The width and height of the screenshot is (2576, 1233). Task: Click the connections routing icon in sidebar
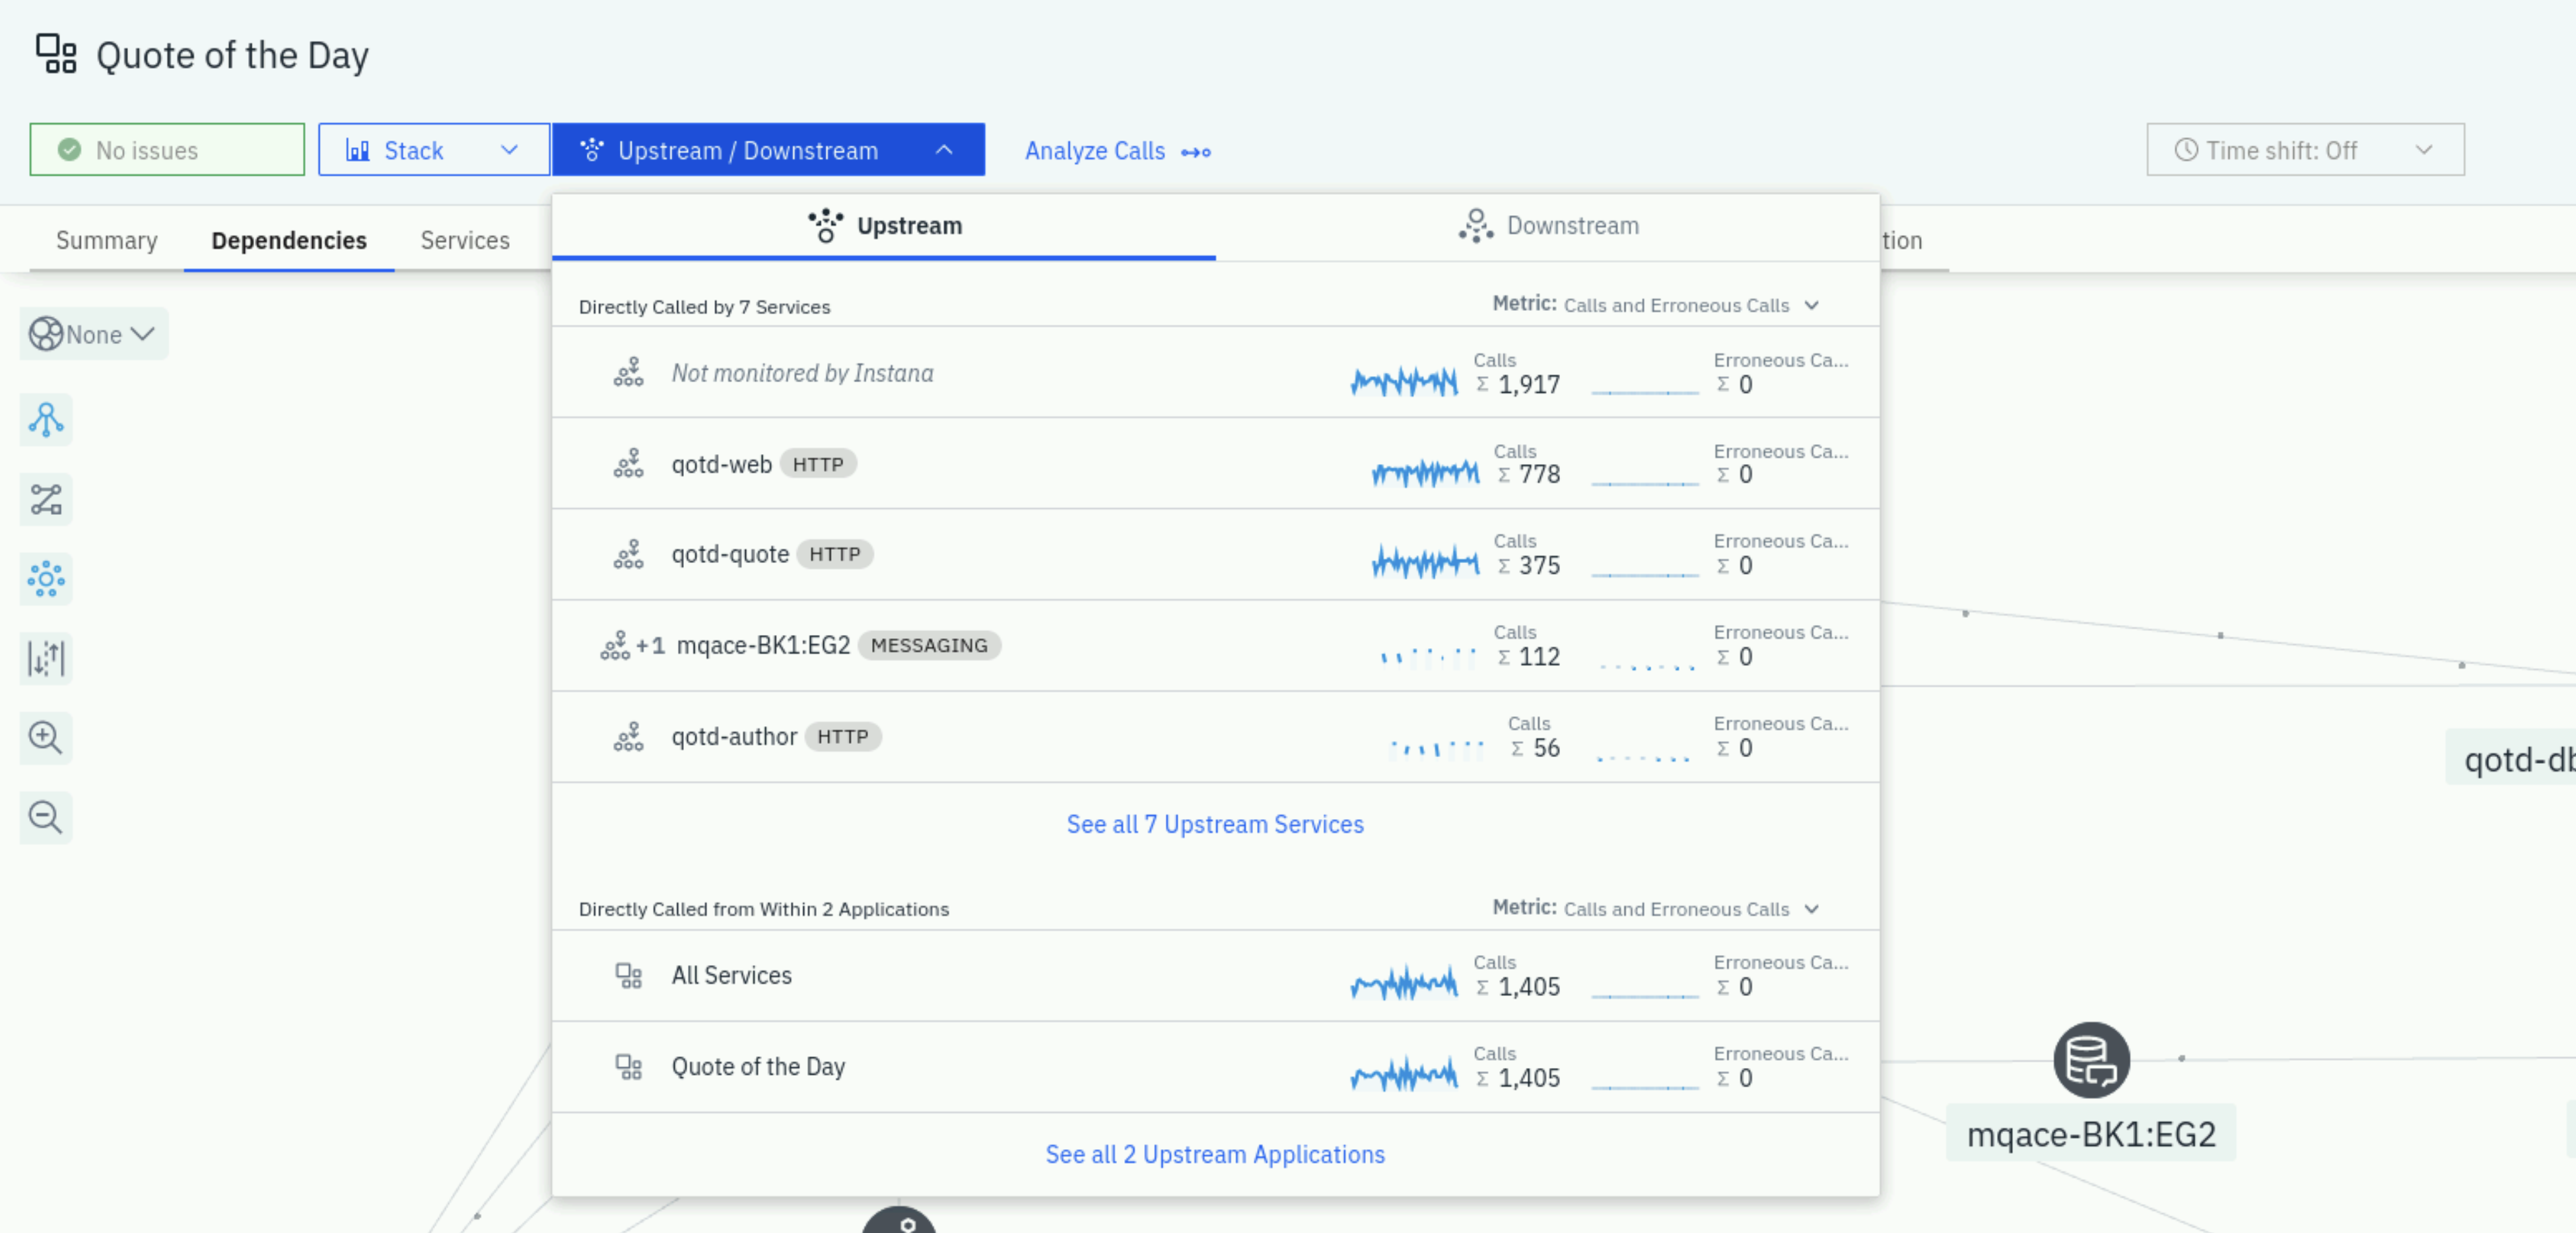[46, 499]
